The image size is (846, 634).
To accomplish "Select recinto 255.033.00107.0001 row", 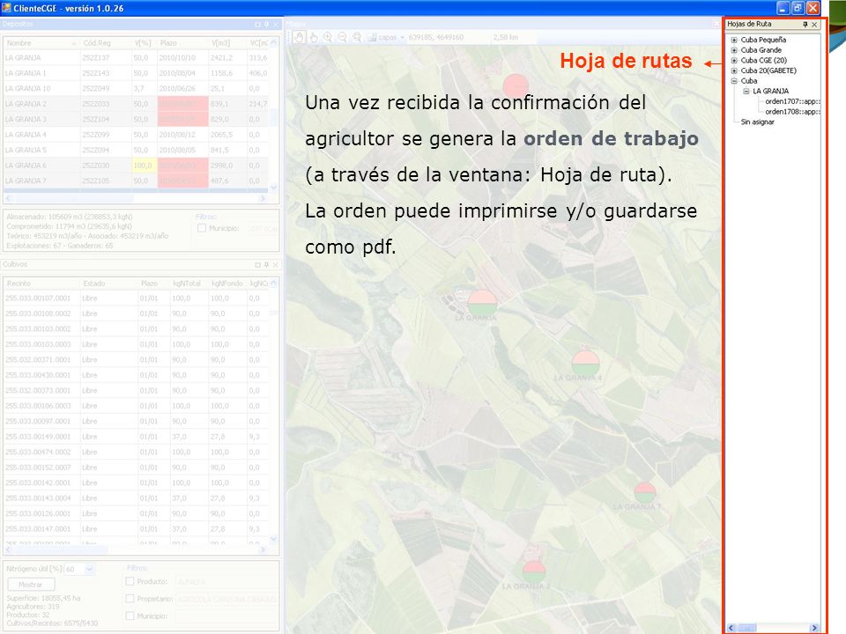I will [x=136, y=299].
